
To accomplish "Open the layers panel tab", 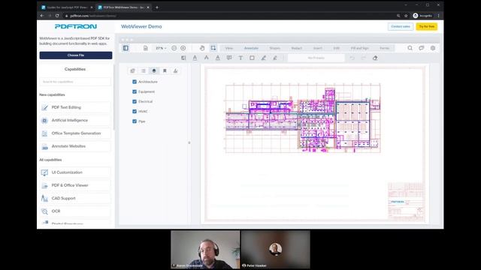I will [x=154, y=70].
